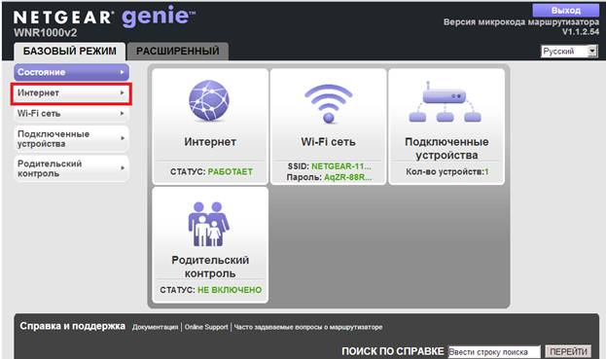Image resolution: width=606 pixels, height=359 pixels.
Task: Click the ПЕРЕЙТИ search button
Action: (x=568, y=351)
